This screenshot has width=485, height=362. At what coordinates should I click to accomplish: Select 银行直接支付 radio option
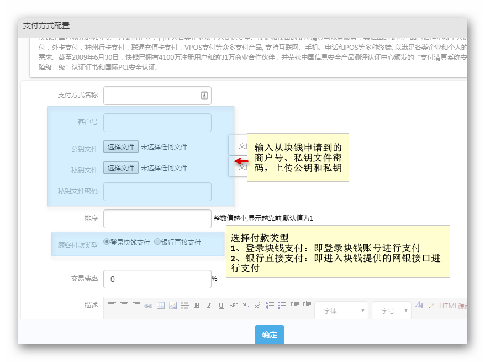pos(157,242)
